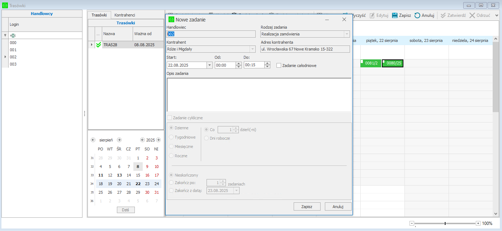Click the zoom out minus button
Image resolution: width=502 pixels, height=231 pixels.
(412, 223)
